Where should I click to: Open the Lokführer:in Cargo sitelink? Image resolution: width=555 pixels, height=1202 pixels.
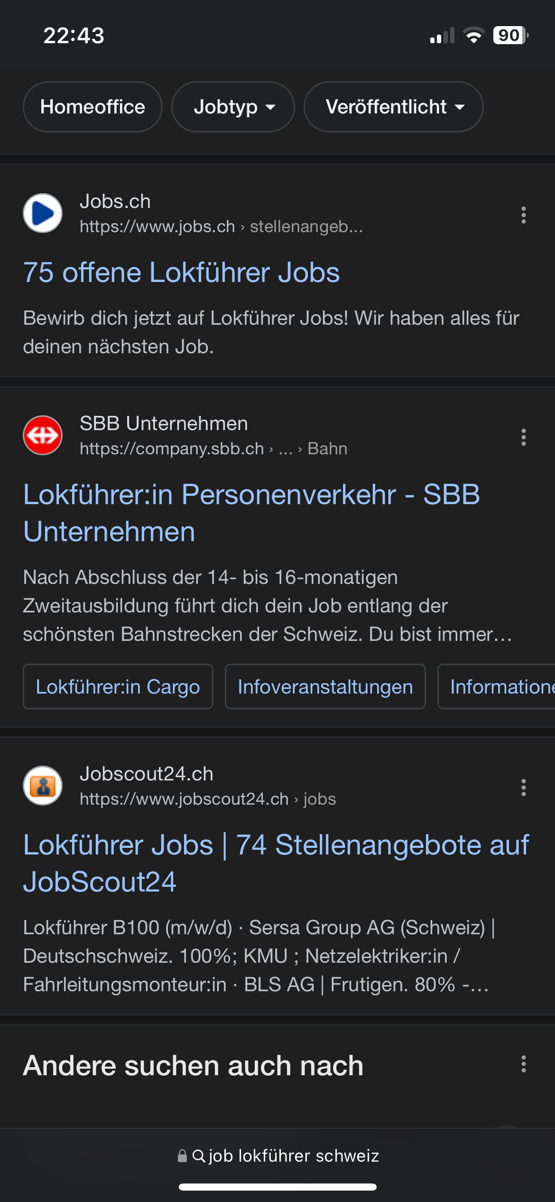pos(118,686)
